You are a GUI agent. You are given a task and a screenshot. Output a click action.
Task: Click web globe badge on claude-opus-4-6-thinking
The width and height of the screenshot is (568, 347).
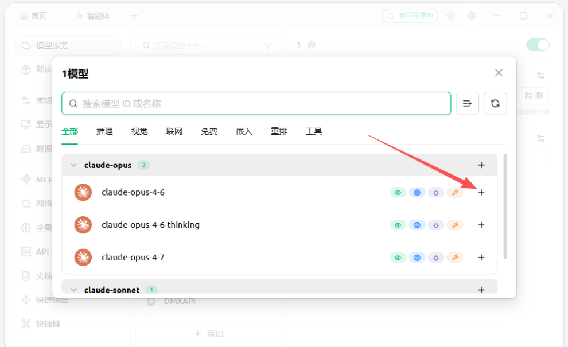[417, 225]
